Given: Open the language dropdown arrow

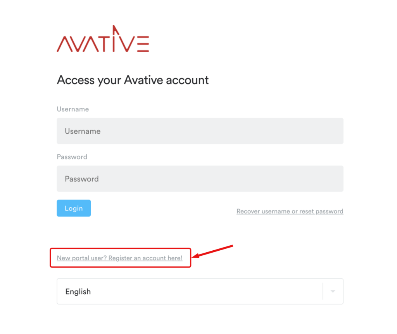Looking at the screenshot, I should pyautogui.click(x=333, y=291).
